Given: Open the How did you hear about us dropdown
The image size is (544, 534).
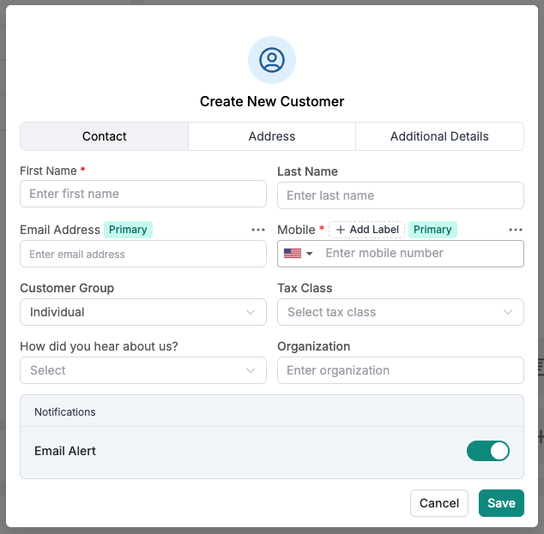Looking at the screenshot, I should [x=143, y=370].
